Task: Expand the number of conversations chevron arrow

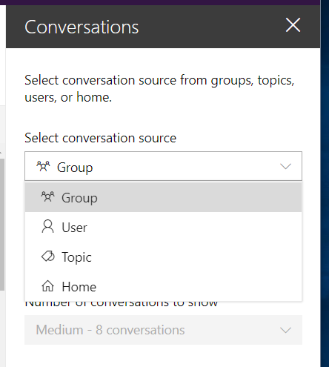Action: coord(286,330)
